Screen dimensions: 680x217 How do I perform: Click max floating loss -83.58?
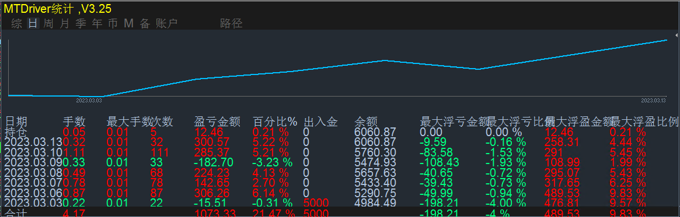point(437,152)
